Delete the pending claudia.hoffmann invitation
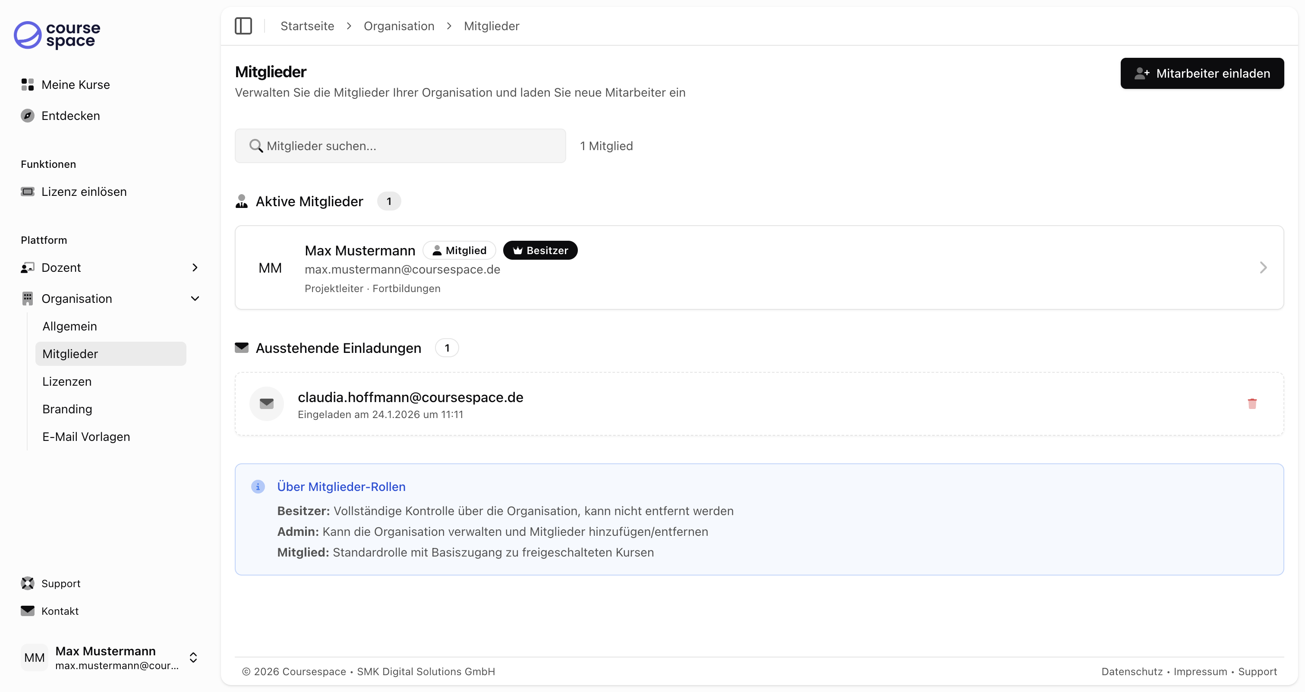The height and width of the screenshot is (692, 1305). tap(1252, 404)
